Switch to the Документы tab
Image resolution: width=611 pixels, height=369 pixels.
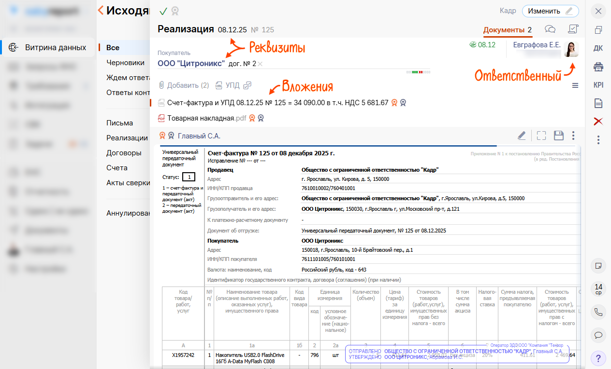(504, 30)
